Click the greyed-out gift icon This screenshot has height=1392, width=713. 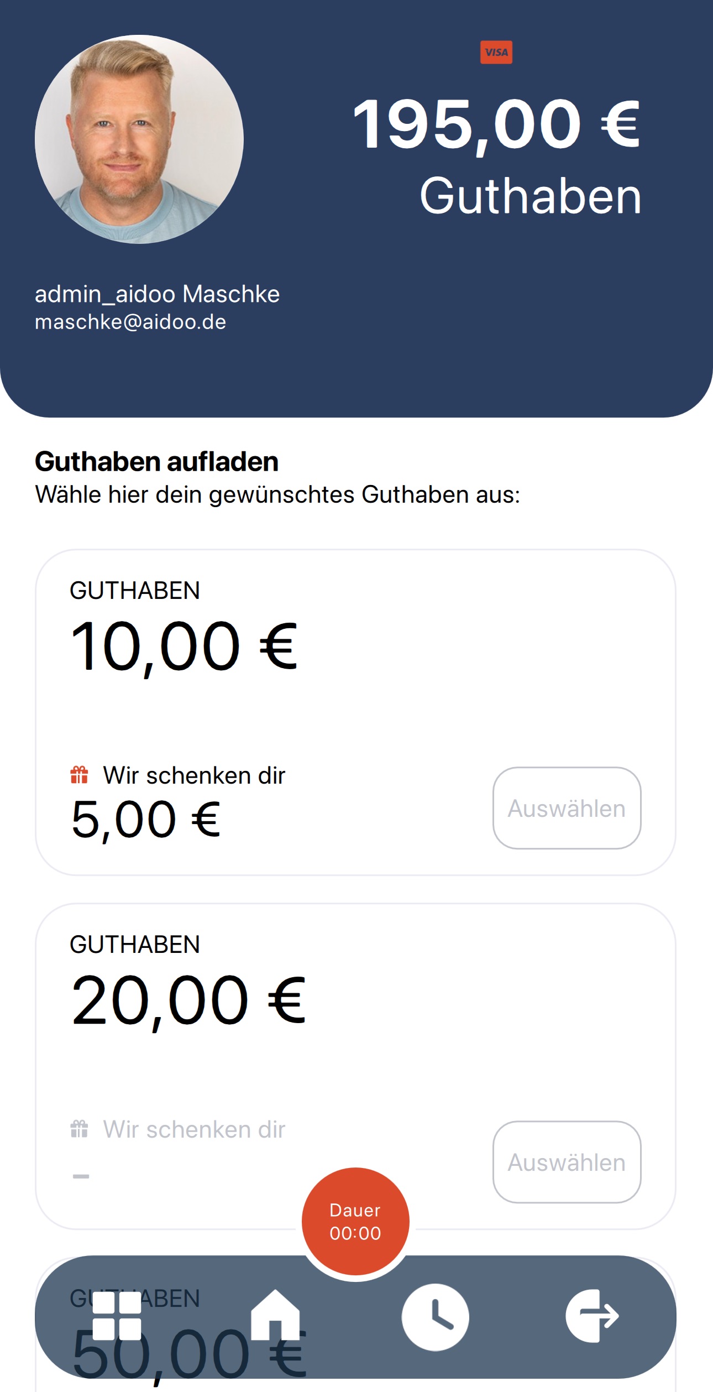[x=79, y=1129]
